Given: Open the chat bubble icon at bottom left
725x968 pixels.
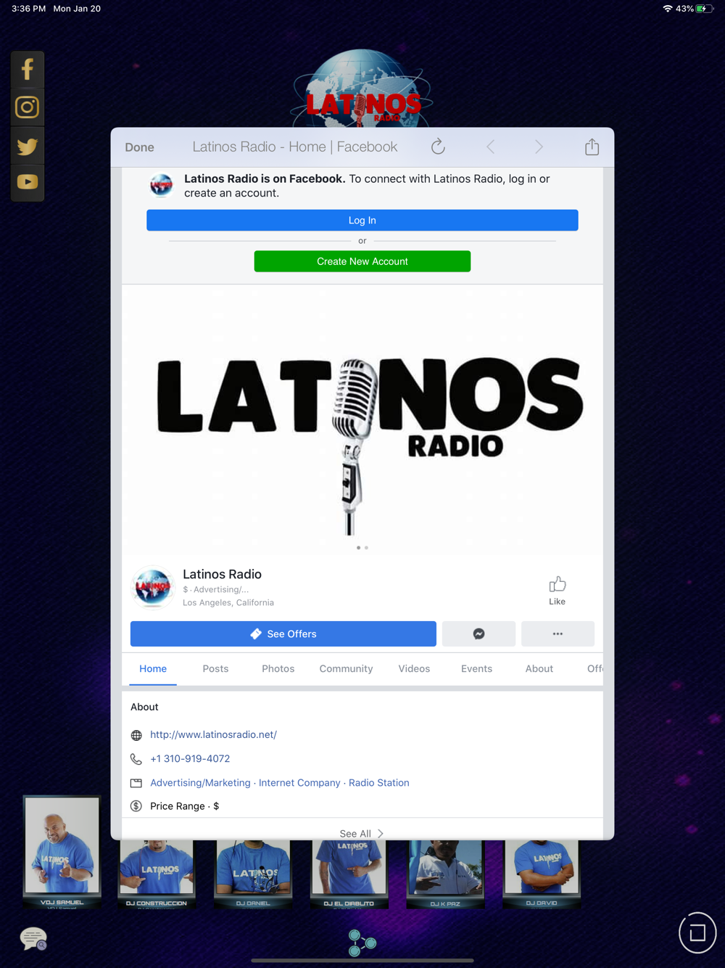Looking at the screenshot, I should point(33,939).
